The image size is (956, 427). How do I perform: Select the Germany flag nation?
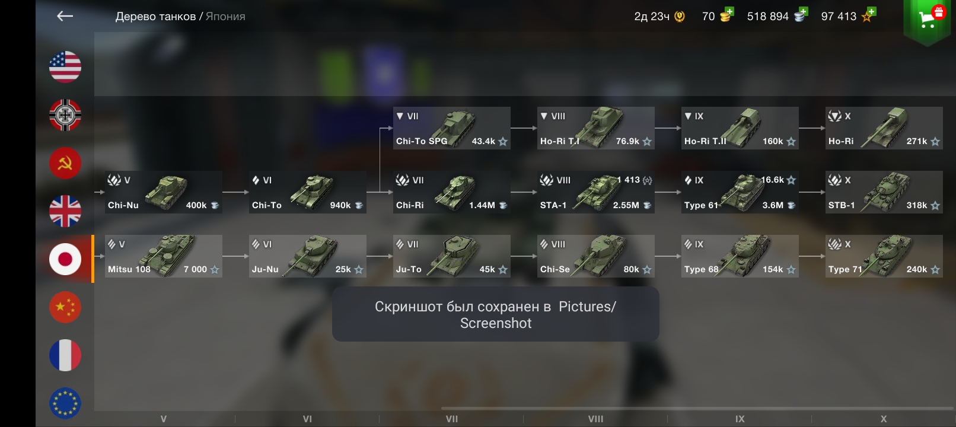(x=65, y=115)
